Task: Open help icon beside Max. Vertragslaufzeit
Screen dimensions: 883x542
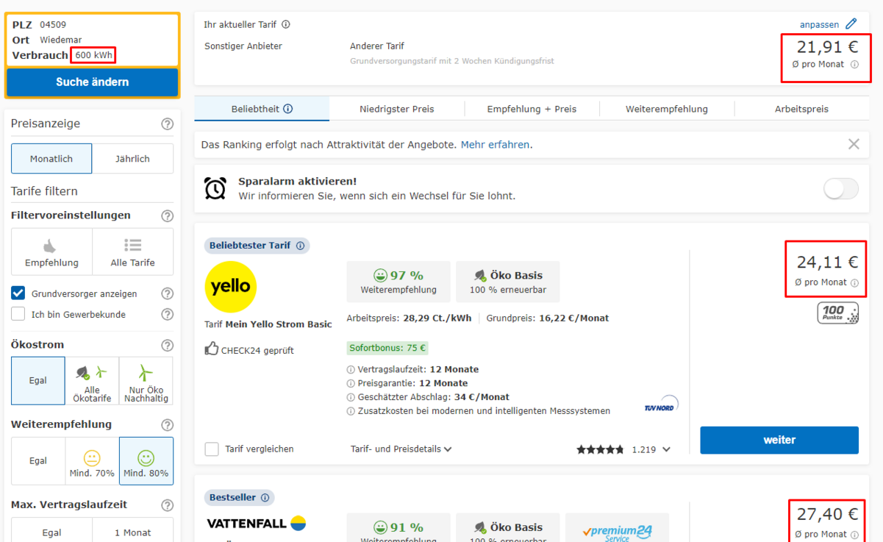Action: pos(167,505)
